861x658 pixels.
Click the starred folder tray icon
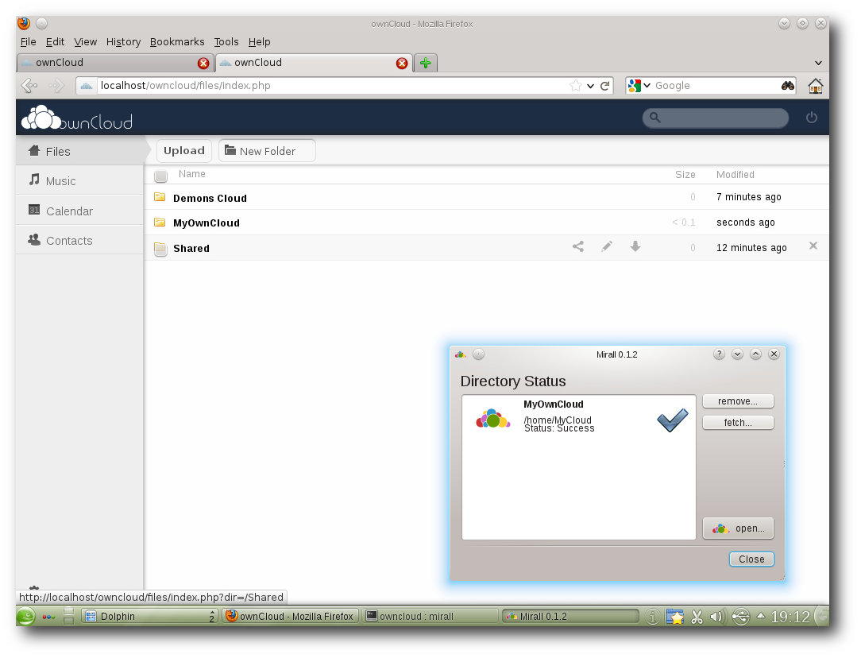click(x=675, y=617)
